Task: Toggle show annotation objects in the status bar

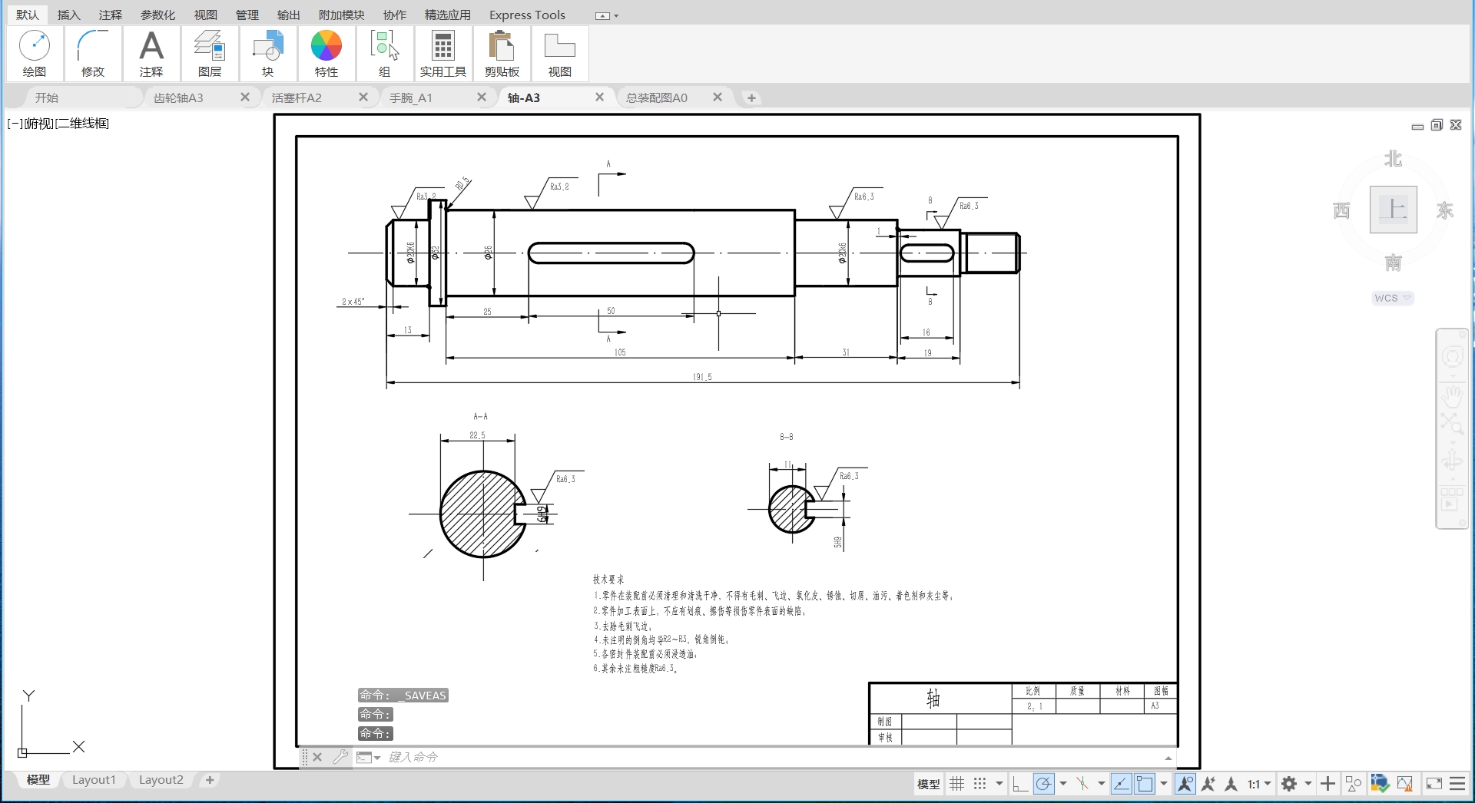Action: 1185,784
